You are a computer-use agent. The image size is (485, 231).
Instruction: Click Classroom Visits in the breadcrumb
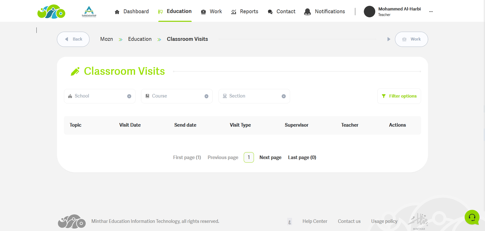click(x=187, y=39)
